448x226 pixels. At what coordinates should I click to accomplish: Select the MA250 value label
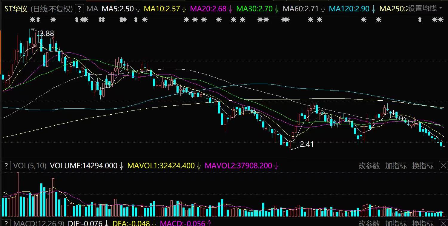(x=393, y=9)
